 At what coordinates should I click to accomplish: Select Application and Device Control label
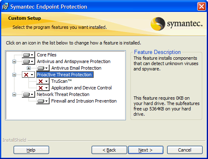point(81,88)
